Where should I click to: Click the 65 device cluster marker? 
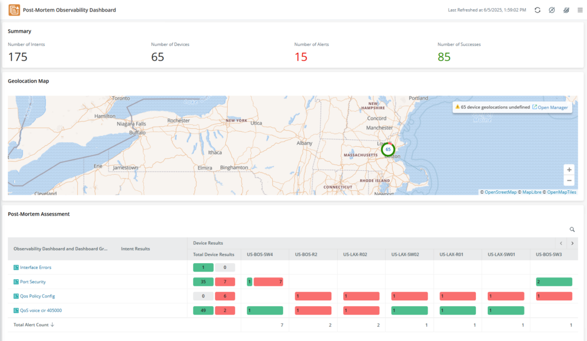(388, 150)
